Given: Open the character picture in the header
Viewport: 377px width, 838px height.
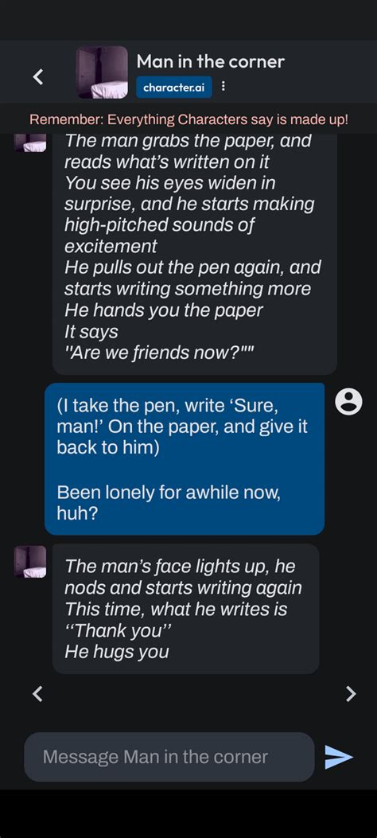Looking at the screenshot, I should (102, 72).
